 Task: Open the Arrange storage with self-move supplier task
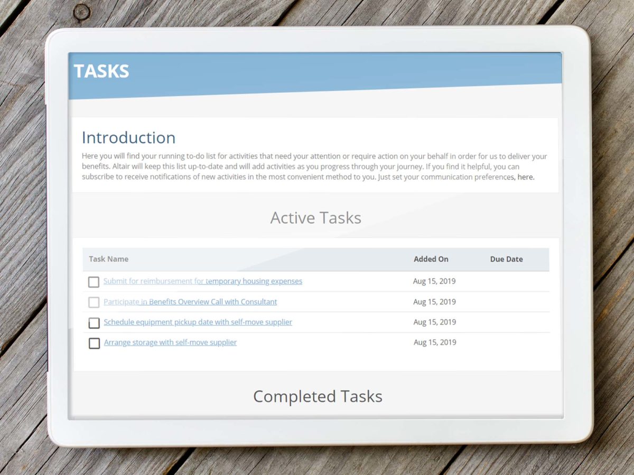tap(169, 342)
